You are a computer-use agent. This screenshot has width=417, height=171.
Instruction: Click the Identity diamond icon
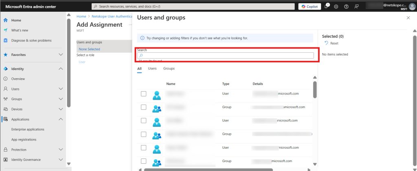[6, 69]
